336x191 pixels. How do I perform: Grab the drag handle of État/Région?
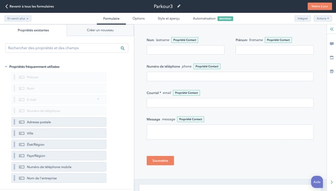[x=14, y=145]
